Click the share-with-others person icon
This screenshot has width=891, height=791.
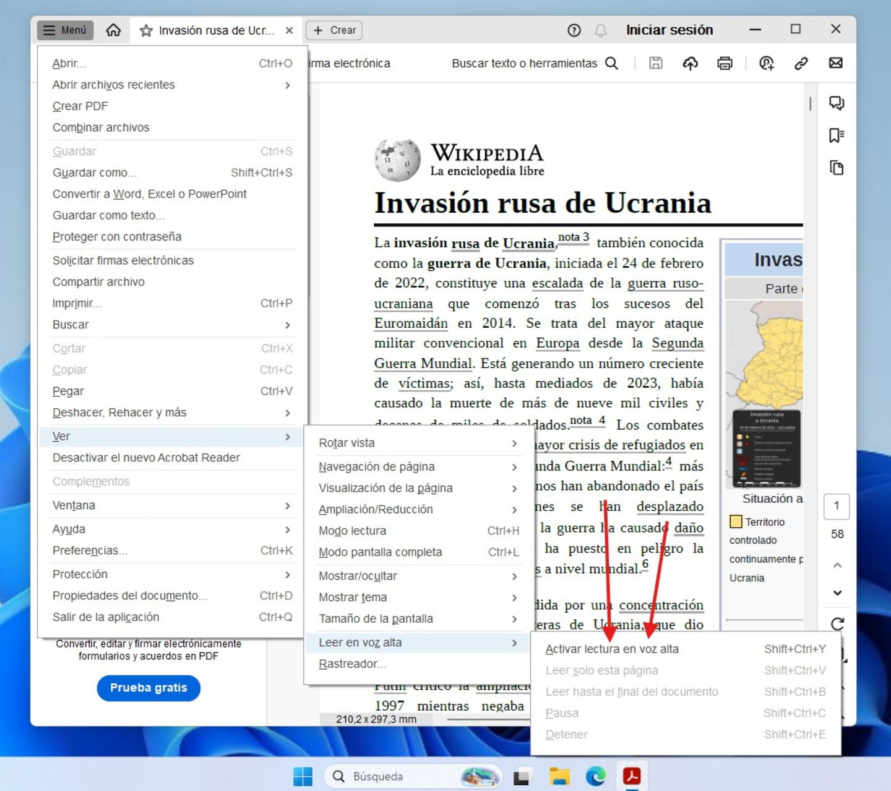(767, 63)
